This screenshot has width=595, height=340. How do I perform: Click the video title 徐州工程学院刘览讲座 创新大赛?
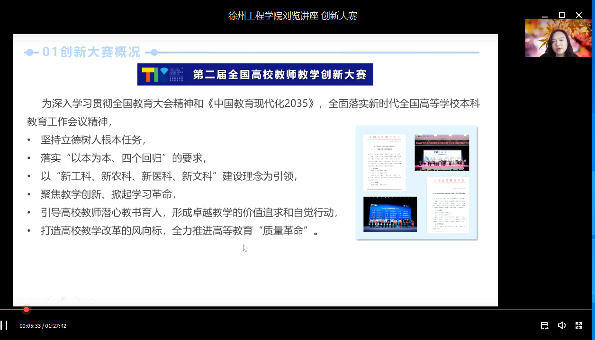pos(292,16)
